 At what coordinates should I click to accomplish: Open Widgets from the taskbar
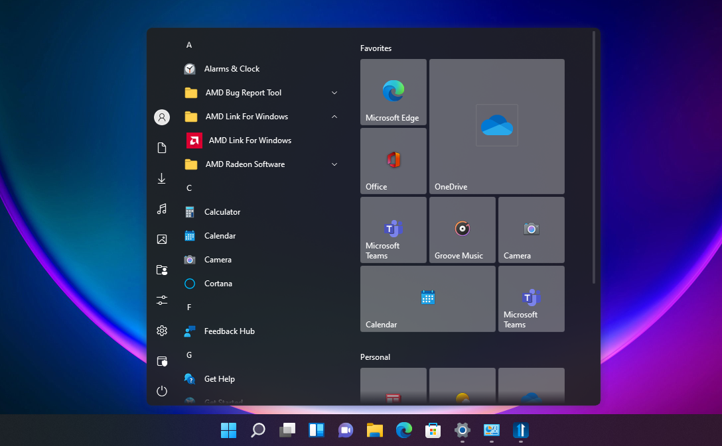[317, 430]
